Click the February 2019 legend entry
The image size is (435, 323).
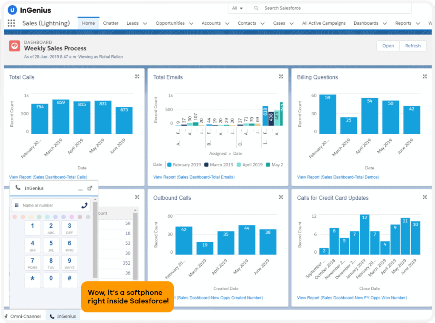coord(184,164)
